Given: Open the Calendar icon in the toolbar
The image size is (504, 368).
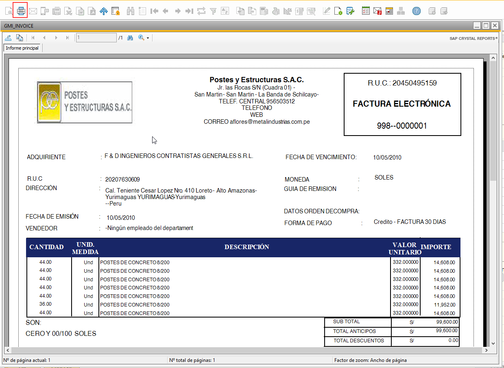Looking at the screenshot, I should (389, 11).
